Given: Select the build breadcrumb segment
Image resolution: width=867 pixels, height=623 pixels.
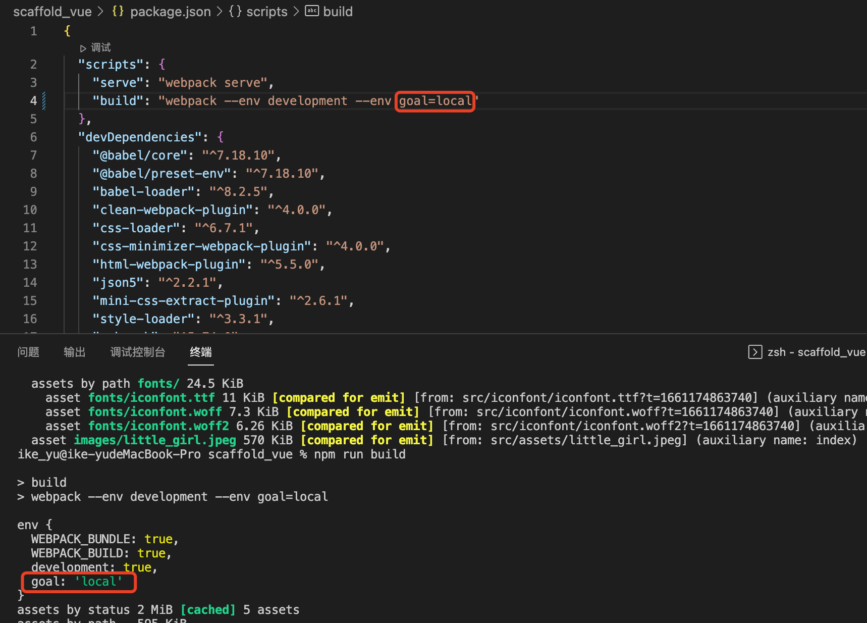Looking at the screenshot, I should click(338, 12).
